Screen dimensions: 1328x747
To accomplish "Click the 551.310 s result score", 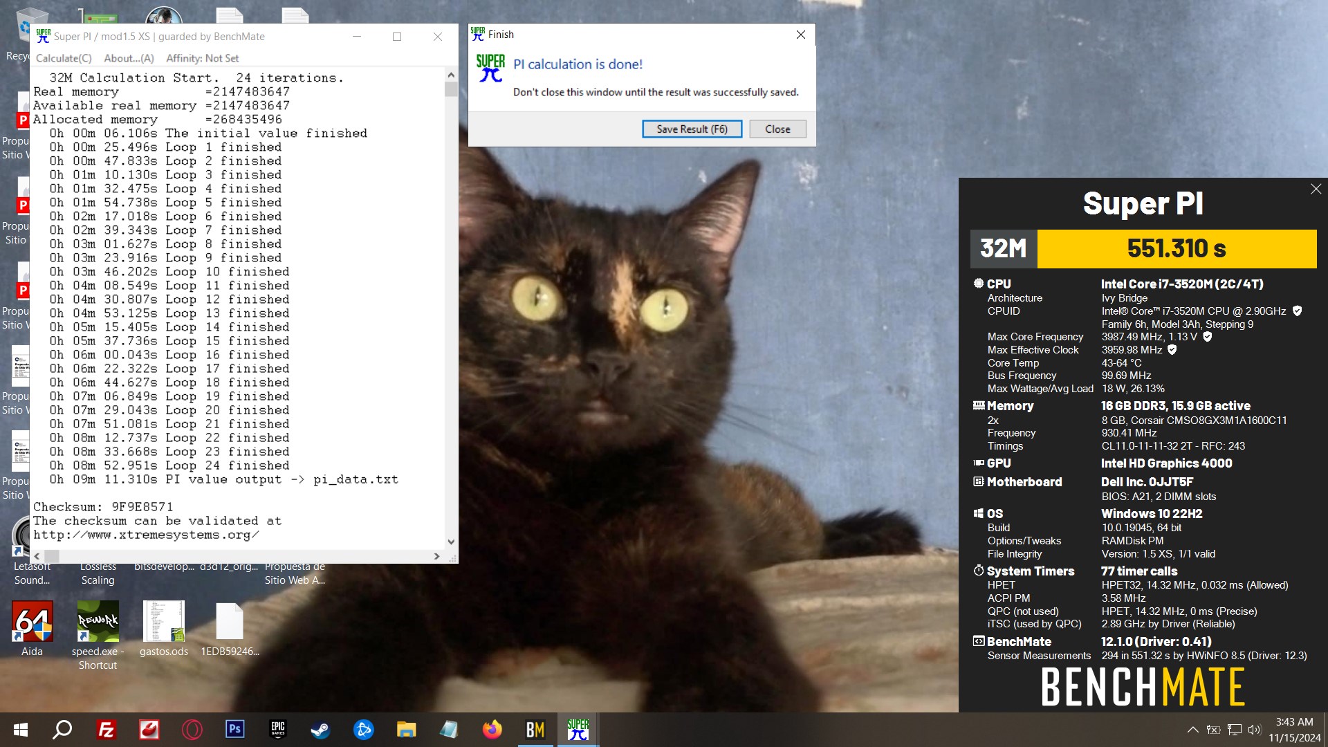I will [x=1177, y=248].
